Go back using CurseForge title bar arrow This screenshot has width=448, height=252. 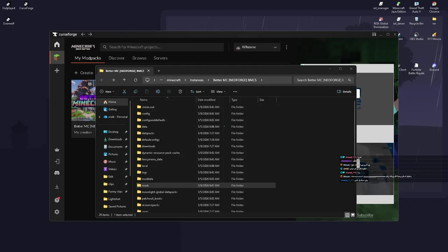tap(83, 34)
